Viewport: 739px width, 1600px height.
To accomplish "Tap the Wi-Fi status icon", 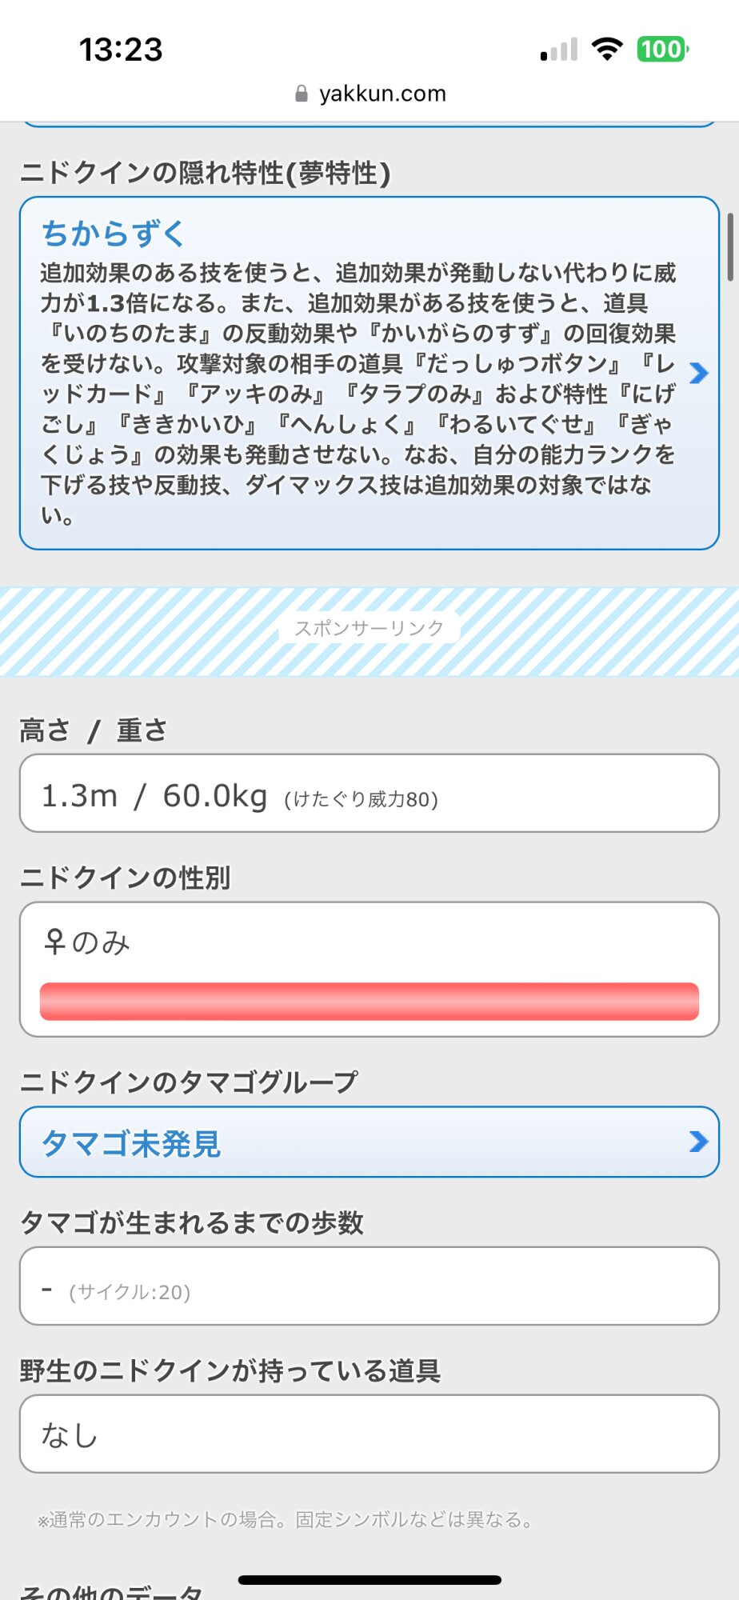I will click(x=607, y=50).
